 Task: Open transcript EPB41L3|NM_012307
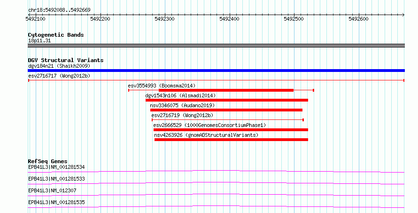52,190
